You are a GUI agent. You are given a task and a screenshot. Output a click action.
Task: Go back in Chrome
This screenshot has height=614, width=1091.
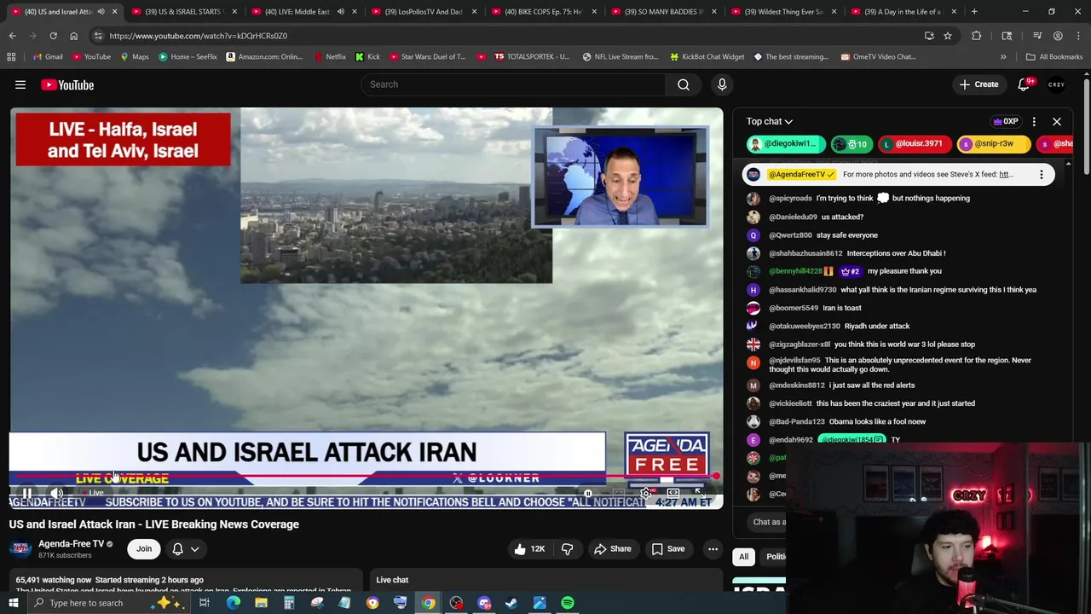[12, 36]
